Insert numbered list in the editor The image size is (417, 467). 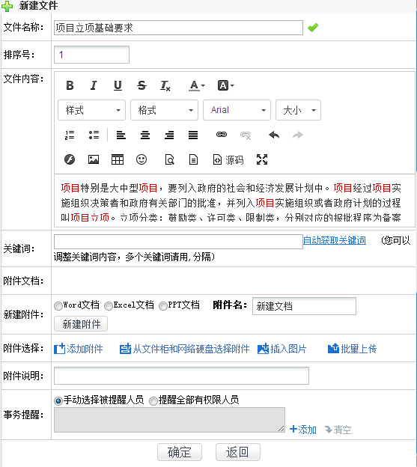(x=70, y=135)
